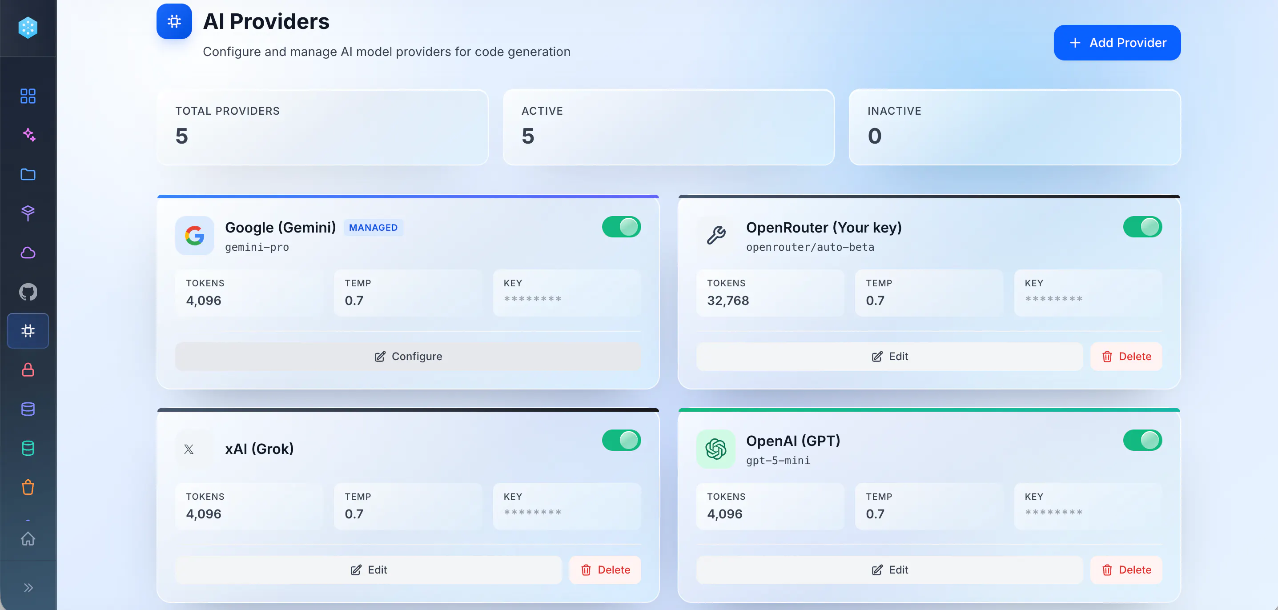Click the openrouter/auto-beta model name
Viewport: 1278px width, 610px height.
coord(810,247)
